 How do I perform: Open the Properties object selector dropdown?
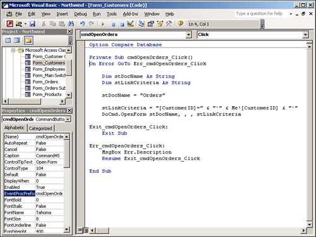68,119
